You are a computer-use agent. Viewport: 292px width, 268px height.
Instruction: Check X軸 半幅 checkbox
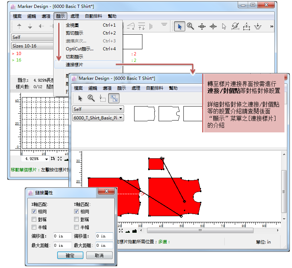click(x=34, y=227)
